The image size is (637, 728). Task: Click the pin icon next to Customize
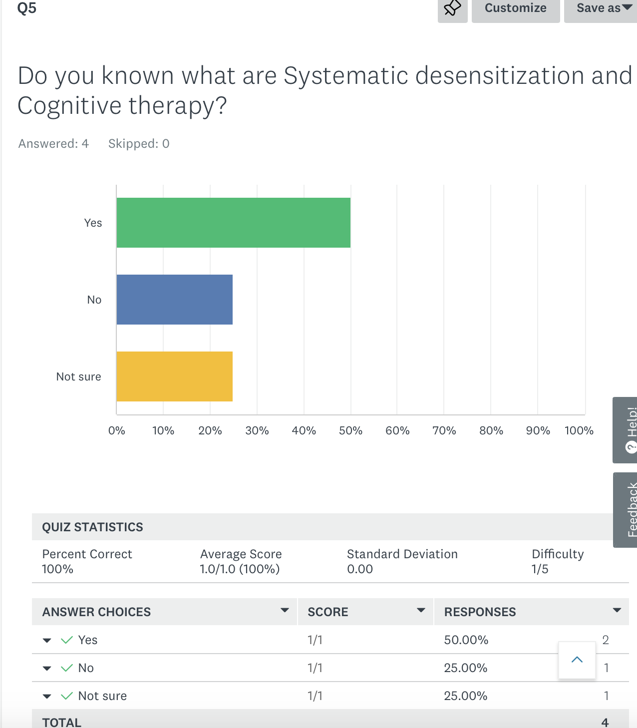tap(452, 8)
